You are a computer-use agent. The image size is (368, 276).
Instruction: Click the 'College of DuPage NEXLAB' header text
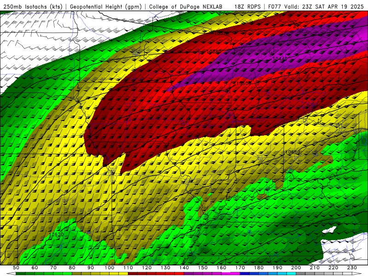pyautogui.click(x=186, y=6)
